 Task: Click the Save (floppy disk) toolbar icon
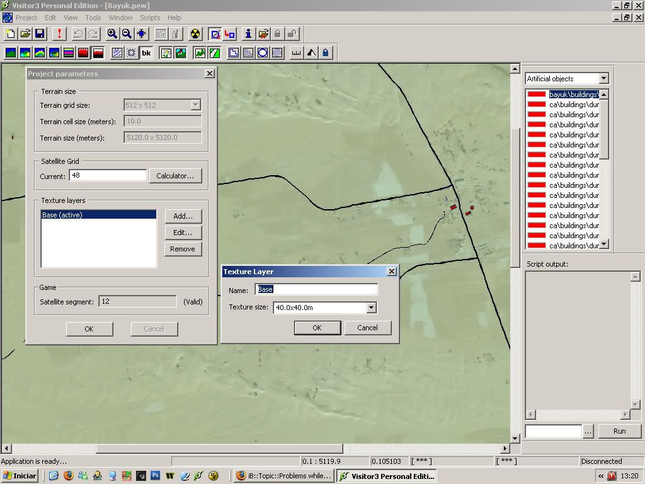coord(39,34)
